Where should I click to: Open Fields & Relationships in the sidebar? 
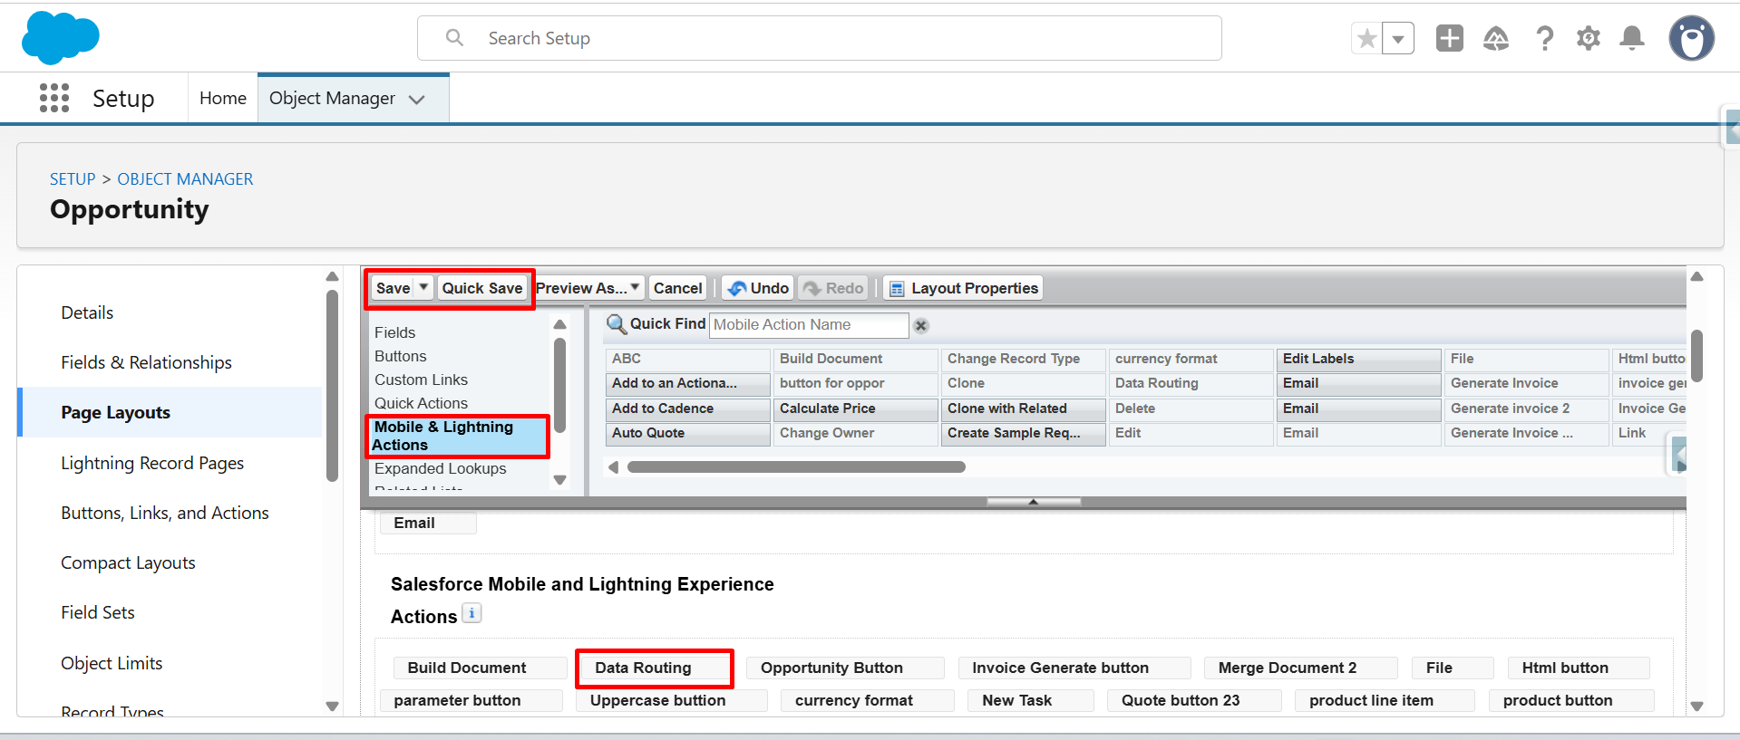146,362
